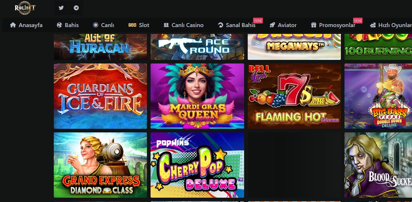Click the slot machine 777 icon
Viewport: 412px width, 202px height.
[x=132, y=25]
